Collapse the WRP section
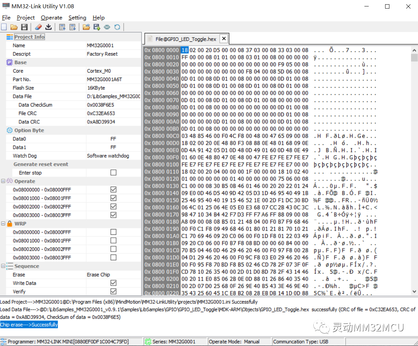 pos(3,223)
